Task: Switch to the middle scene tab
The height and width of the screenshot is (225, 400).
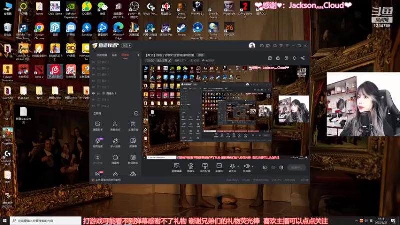Action: click(x=114, y=55)
